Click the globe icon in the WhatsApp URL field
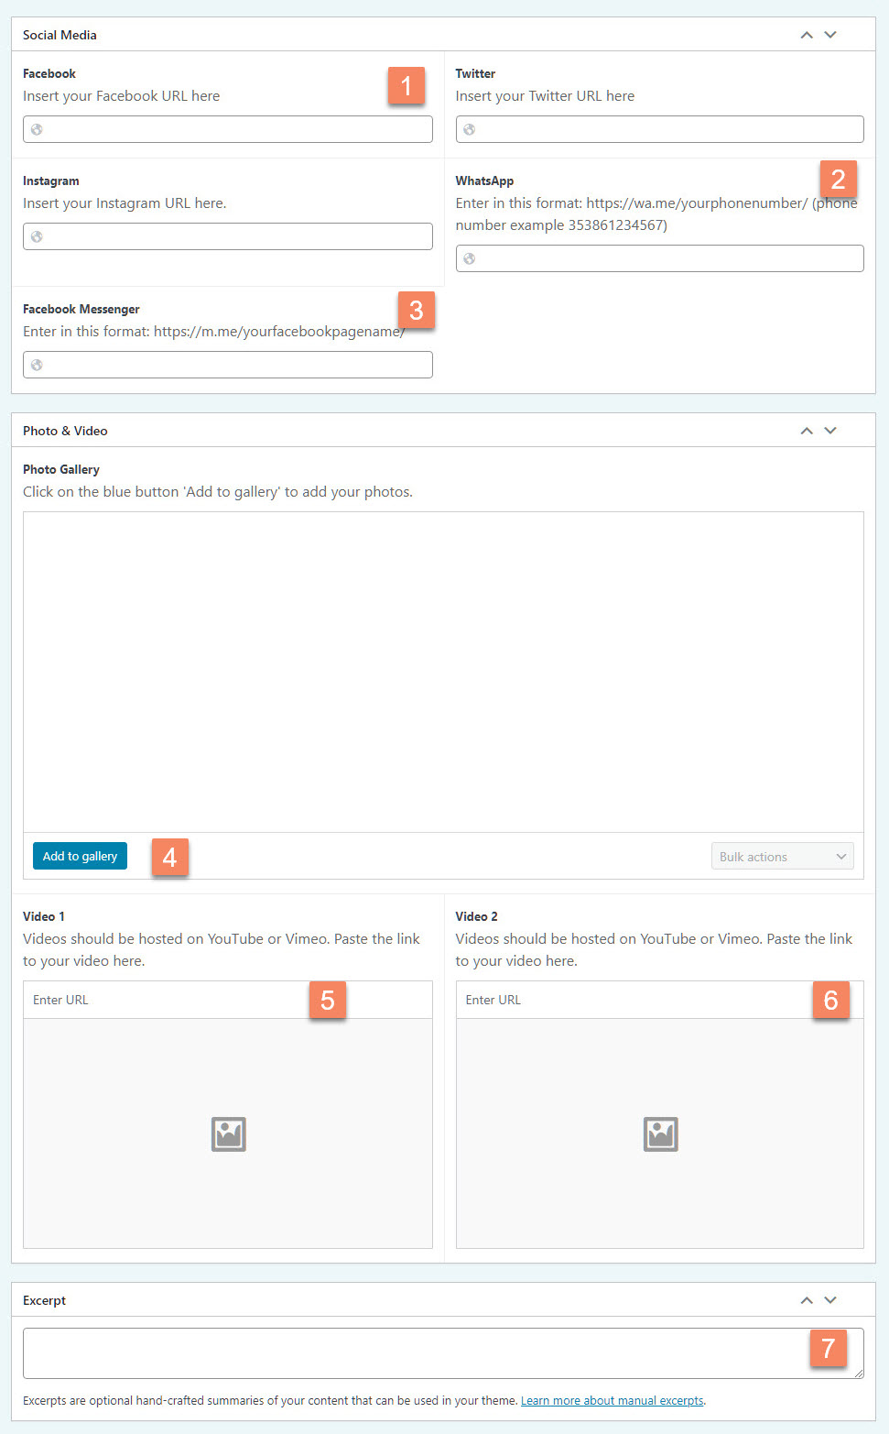This screenshot has width=889, height=1434. pyautogui.click(x=469, y=258)
